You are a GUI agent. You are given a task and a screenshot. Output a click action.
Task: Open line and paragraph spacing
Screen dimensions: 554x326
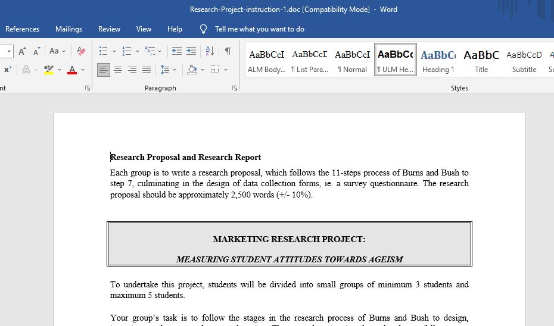point(164,70)
